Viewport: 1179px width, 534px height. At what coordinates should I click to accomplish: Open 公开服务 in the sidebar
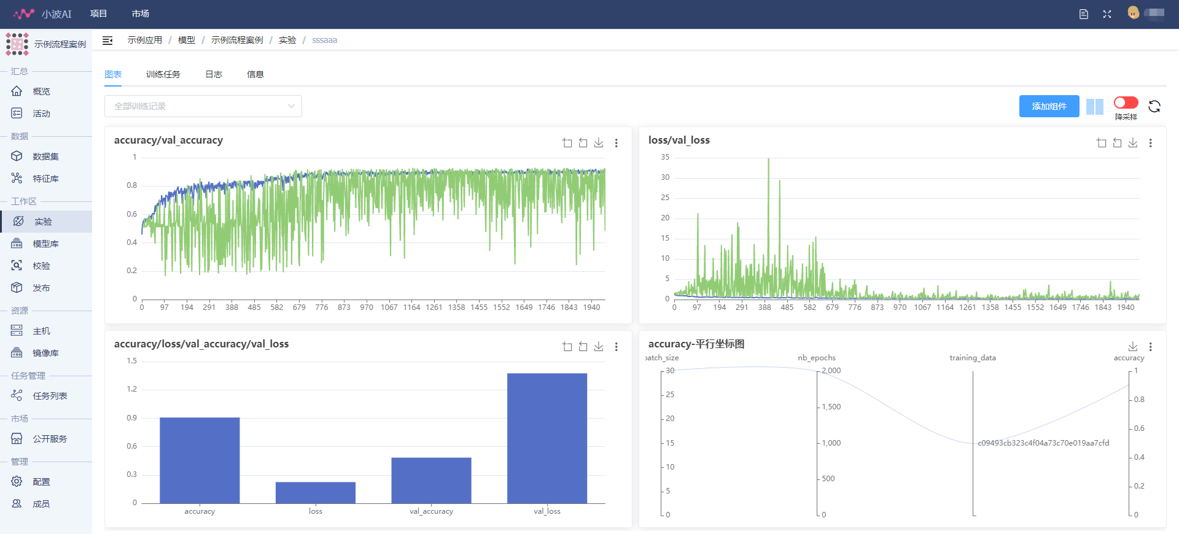46,439
